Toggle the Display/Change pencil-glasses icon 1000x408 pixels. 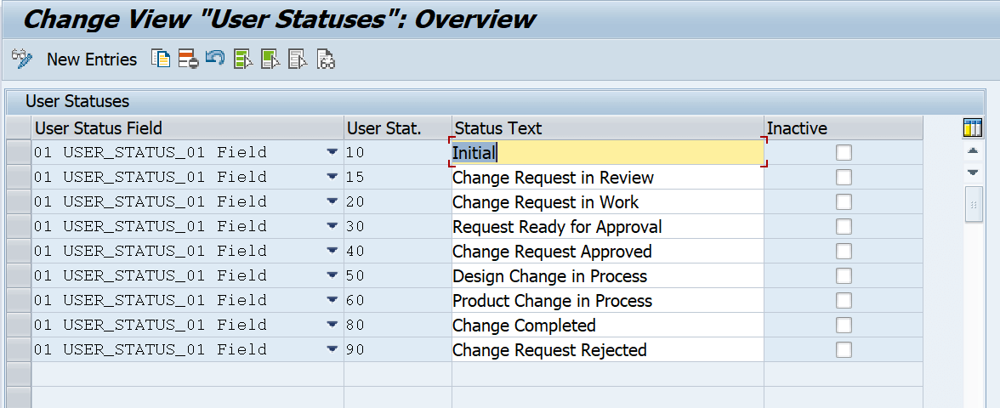[22, 59]
